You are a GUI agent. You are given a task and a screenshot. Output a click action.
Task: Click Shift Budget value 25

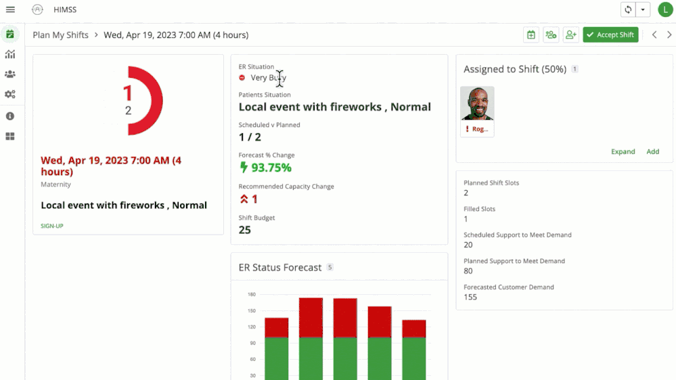(244, 230)
